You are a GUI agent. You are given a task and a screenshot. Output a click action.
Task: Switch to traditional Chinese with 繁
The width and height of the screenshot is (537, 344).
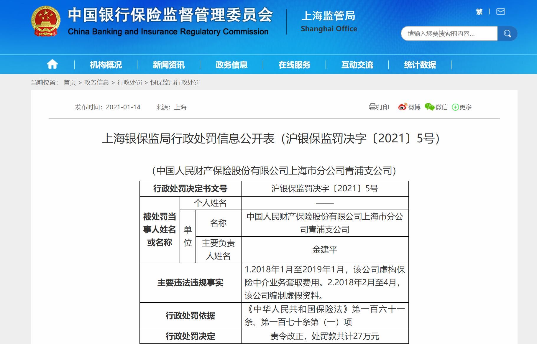(479, 11)
